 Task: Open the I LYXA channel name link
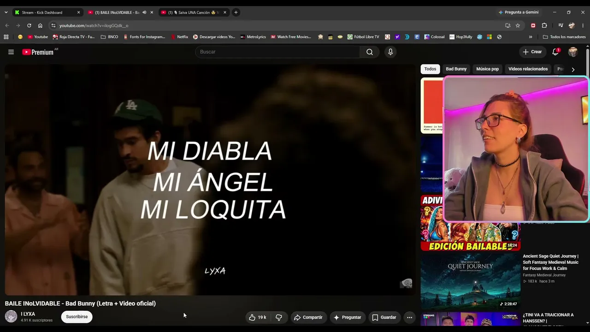[x=28, y=314]
